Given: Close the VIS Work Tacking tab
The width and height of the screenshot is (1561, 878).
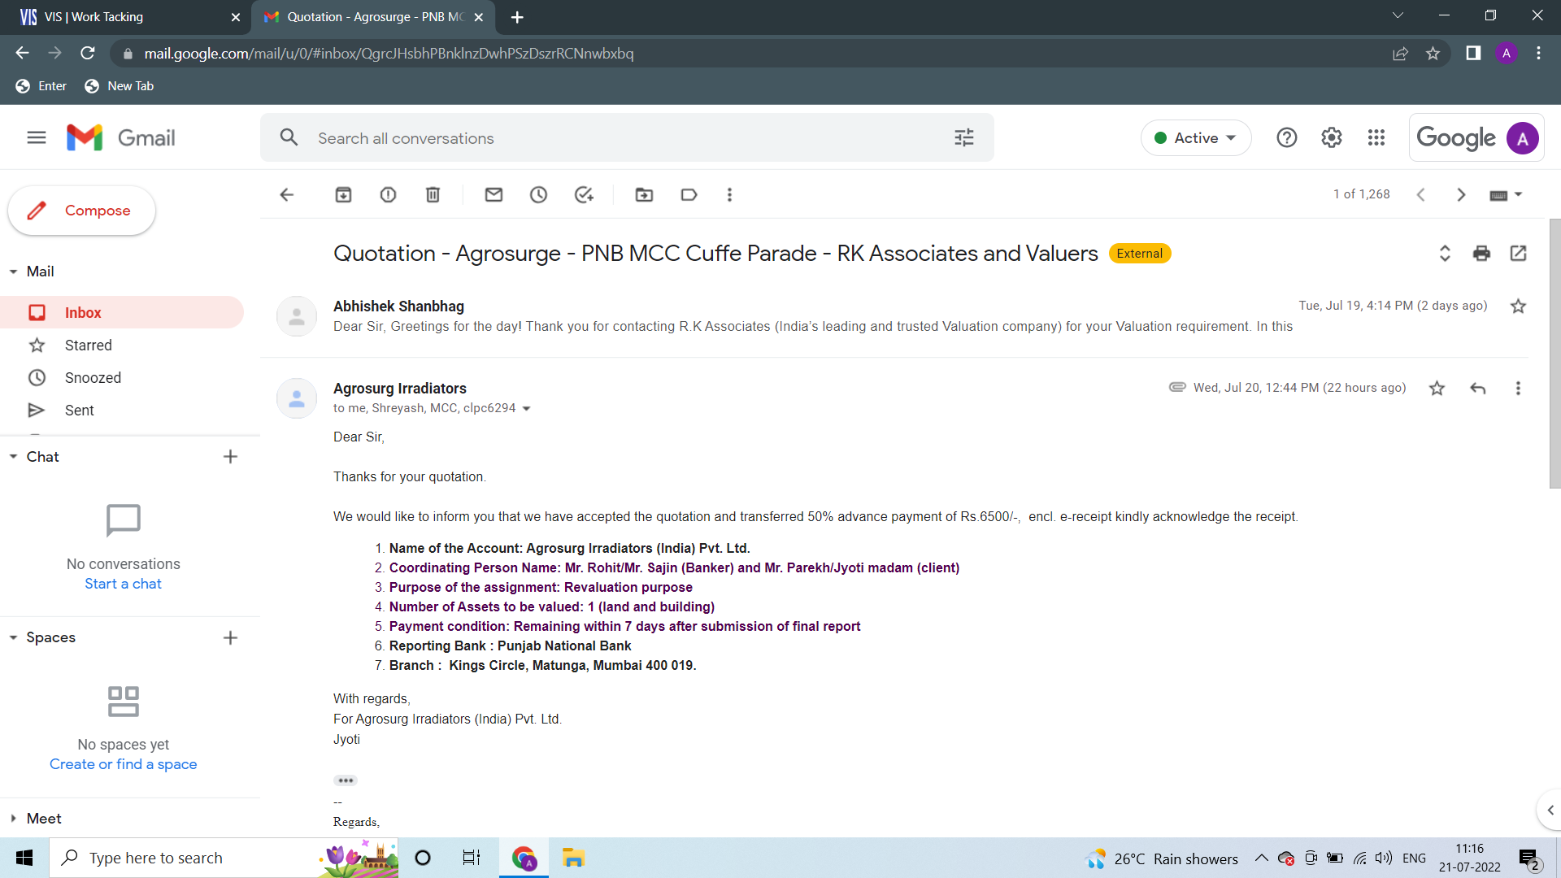Looking at the screenshot, I should (236, 17).
